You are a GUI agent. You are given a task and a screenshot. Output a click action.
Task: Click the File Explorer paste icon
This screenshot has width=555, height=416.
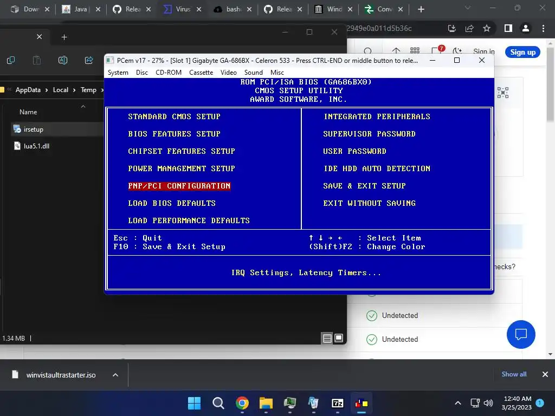point(37,60)
